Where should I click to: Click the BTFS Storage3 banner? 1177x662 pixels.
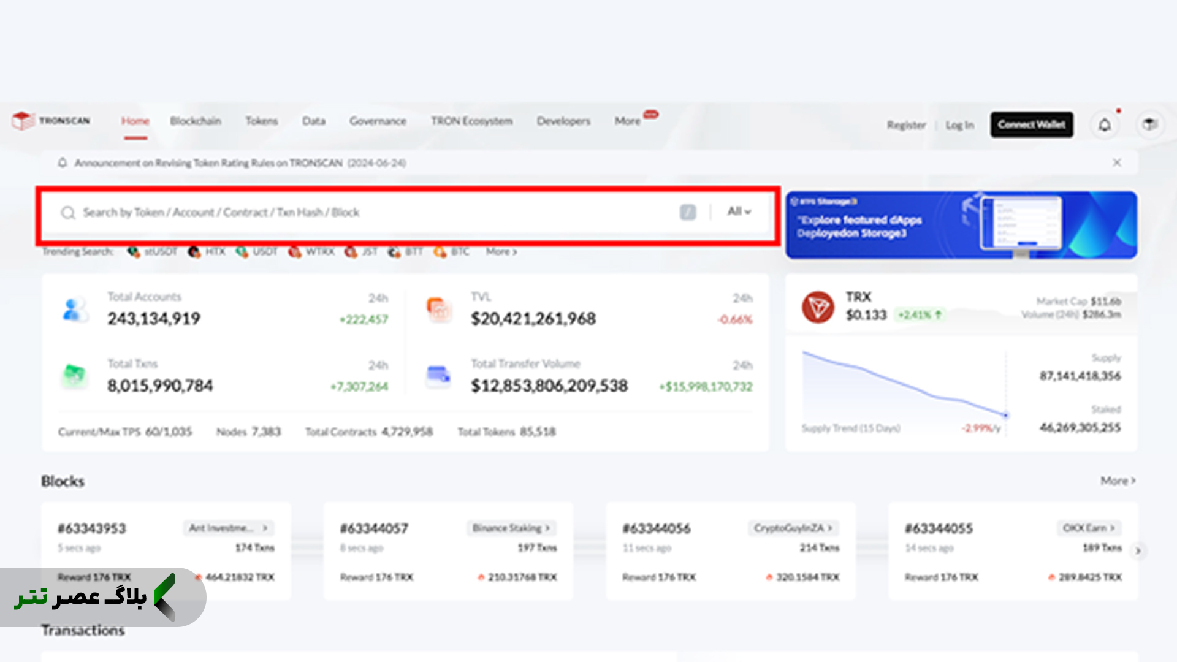coord(961,225)
